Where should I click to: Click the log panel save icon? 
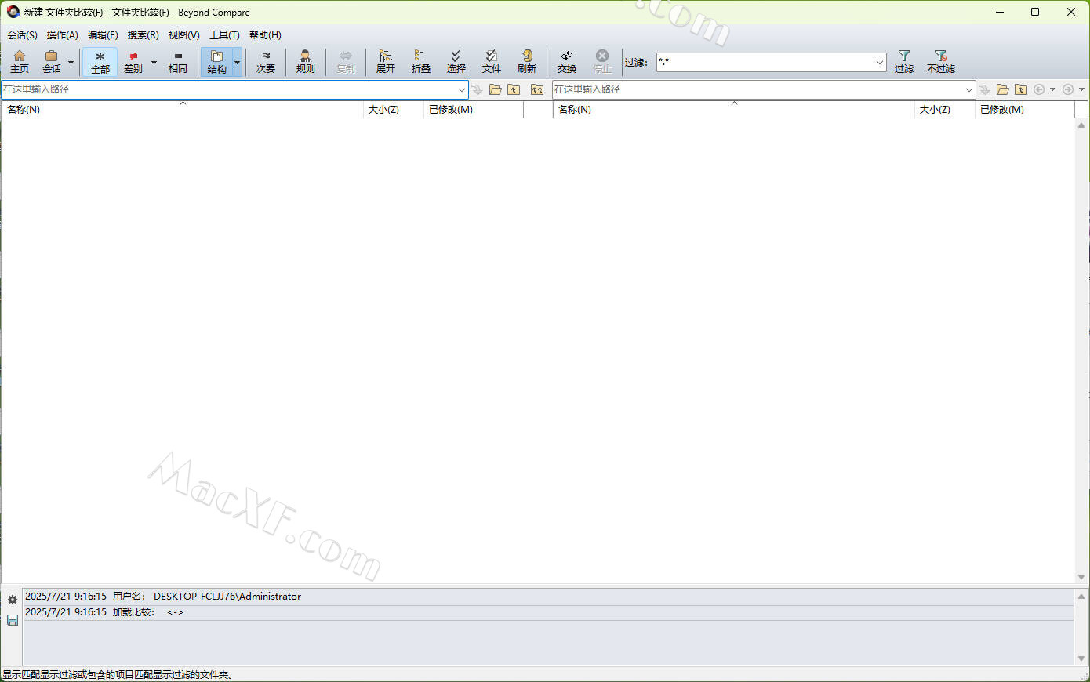(x=13, y=620)
